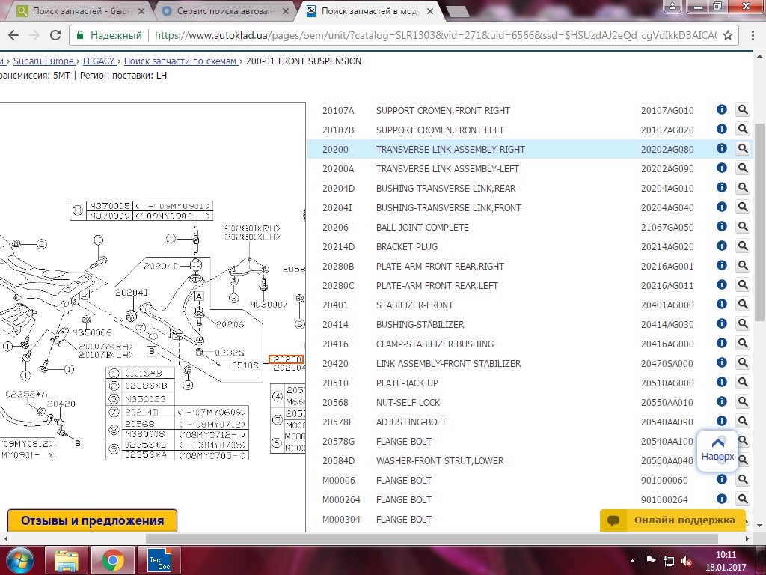Screen dimensions: 766x575
Task: Open 'Онлайн поддержка' chat button
Action: pyautogui.click(x=673, y=520)
